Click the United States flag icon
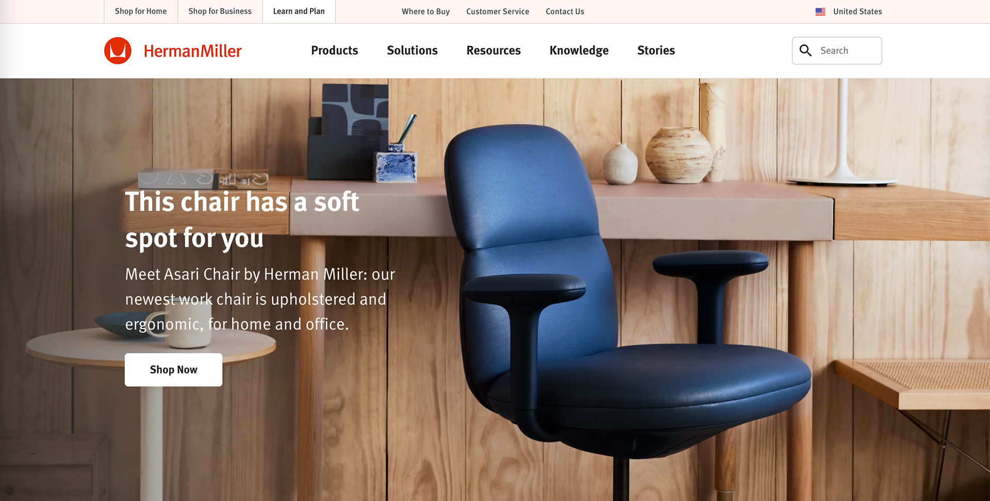The width and height of the screenshot is (990, 501). click(x=820, y=11)
